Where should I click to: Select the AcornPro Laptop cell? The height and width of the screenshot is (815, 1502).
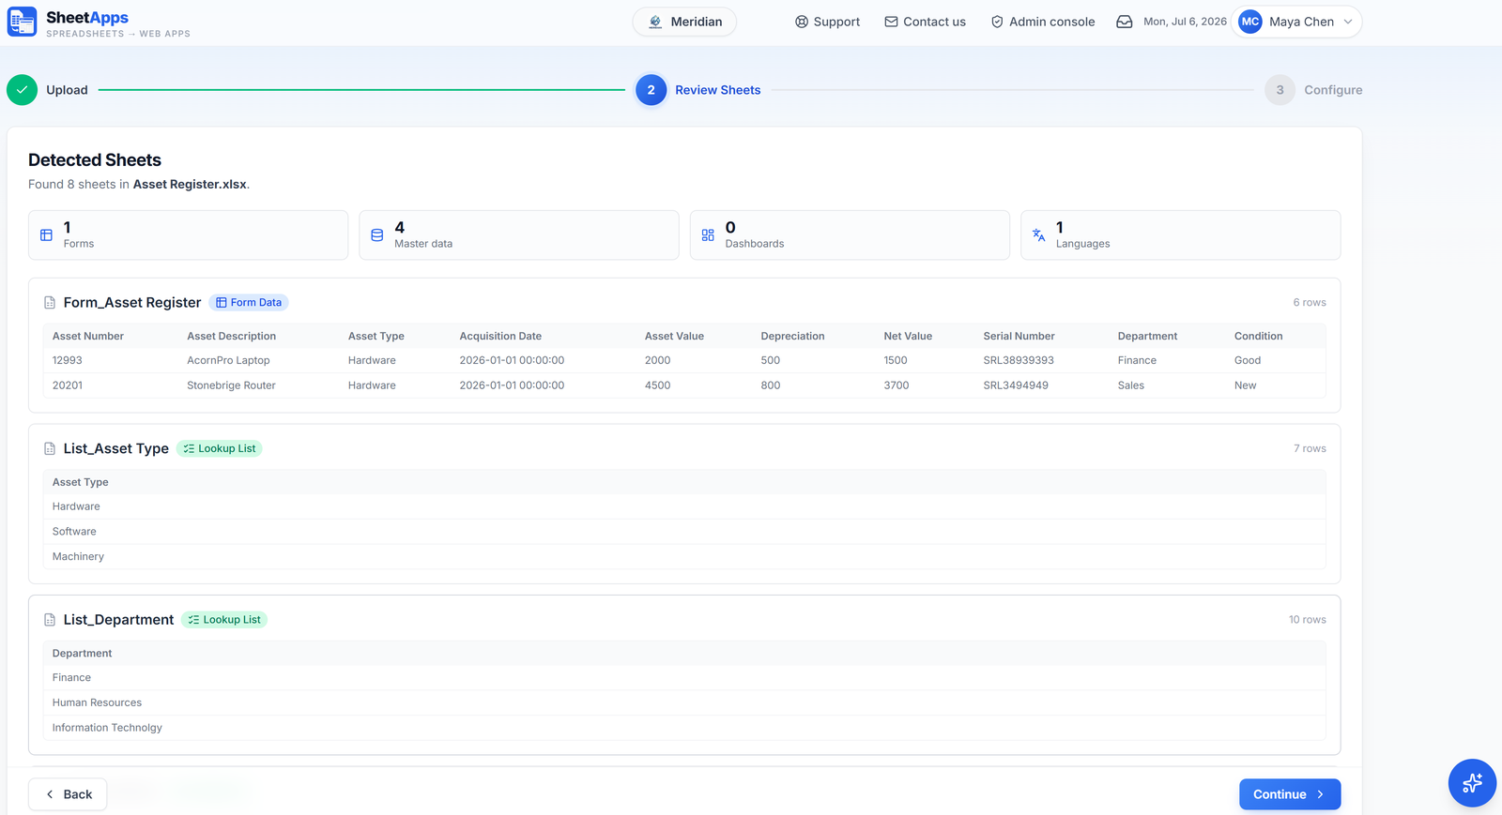pyautogui.click(x=228, y=360)
